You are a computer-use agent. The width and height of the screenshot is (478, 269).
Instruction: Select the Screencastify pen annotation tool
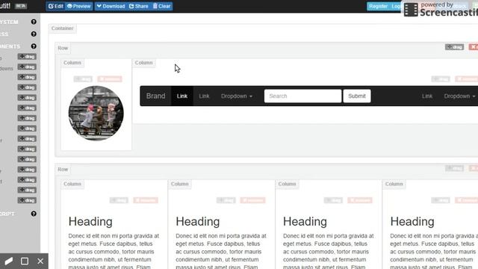point(8,261)
